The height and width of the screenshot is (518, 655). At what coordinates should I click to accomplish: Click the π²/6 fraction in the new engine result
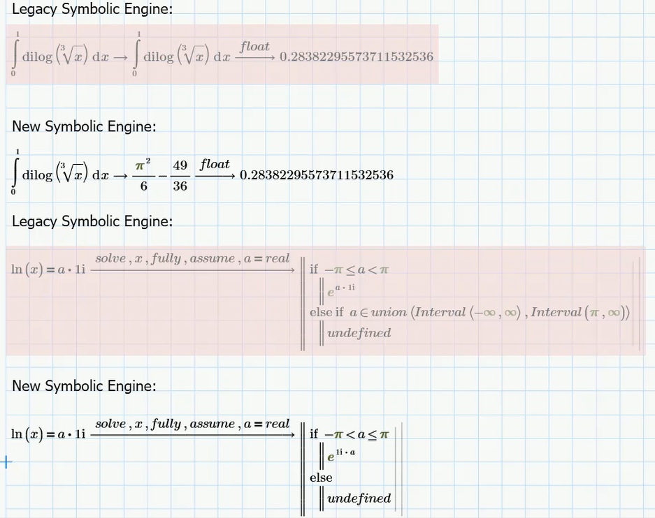(143, 175)
